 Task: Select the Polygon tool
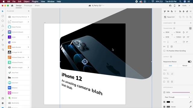click(x=3, y=25)
